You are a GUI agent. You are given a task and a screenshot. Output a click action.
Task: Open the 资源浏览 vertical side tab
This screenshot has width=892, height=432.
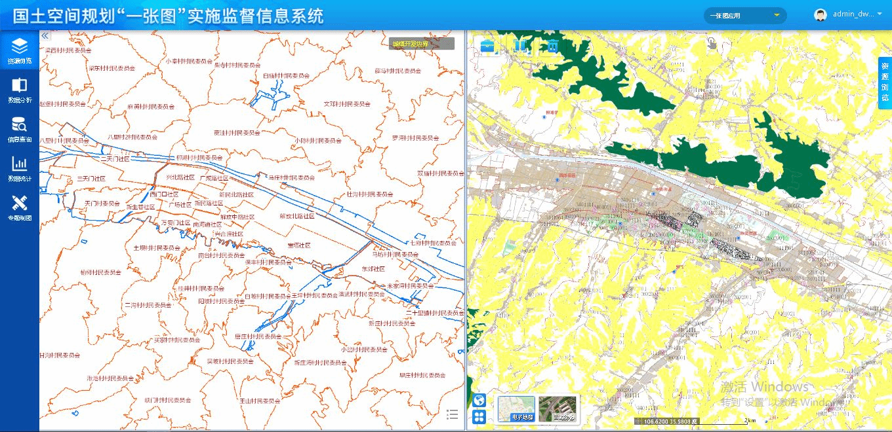pos(884,83)
